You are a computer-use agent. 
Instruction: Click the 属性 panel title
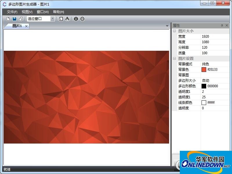pos(176,26)
